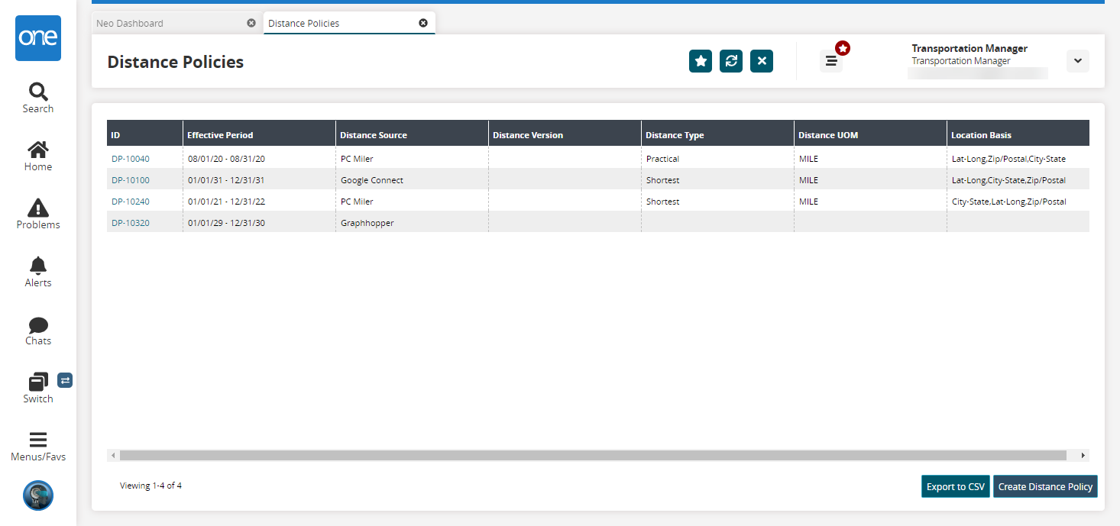Open policy DP-10320 link

point(131,223)
